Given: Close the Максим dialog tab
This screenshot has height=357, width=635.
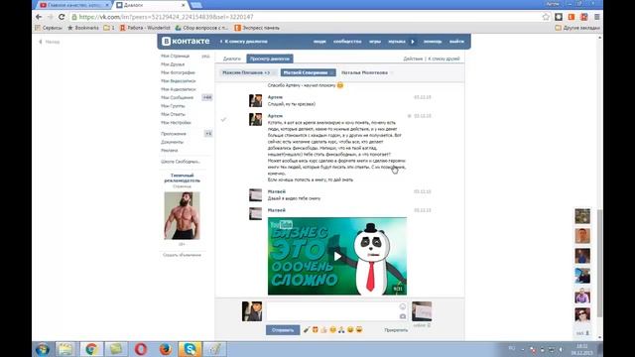Looking at the screenshot, I should tap(274, 72).
